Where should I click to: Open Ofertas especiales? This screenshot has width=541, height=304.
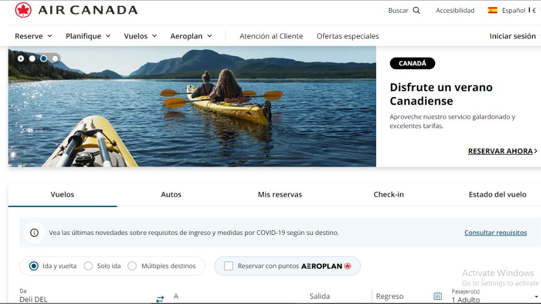[x=348, y=36]
